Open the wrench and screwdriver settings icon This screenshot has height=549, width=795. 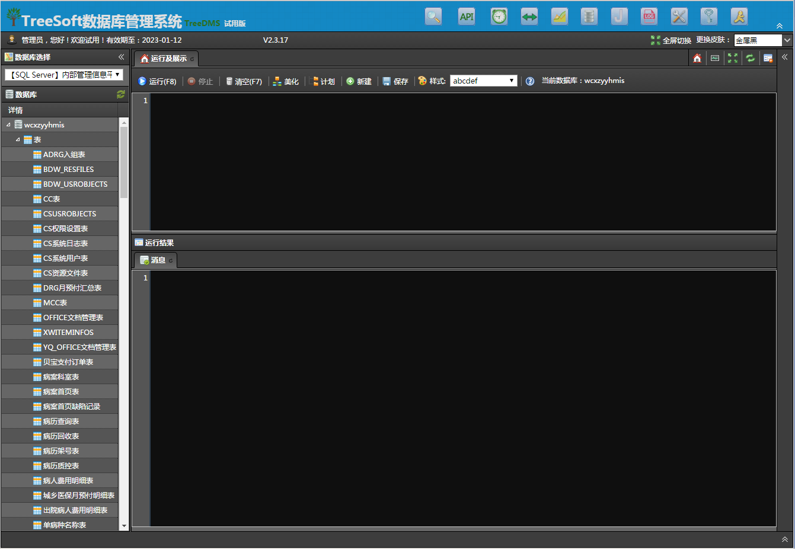pyautogui.click(x=679, y=17)
